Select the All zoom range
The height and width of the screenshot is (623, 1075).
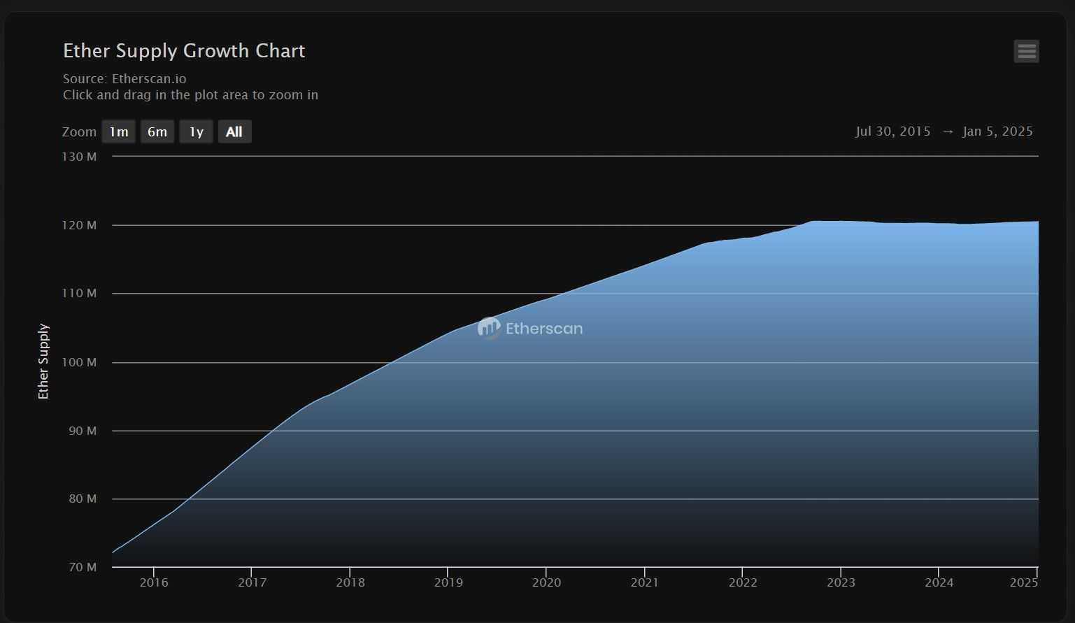pyautogui.click(x=234, y=131)
